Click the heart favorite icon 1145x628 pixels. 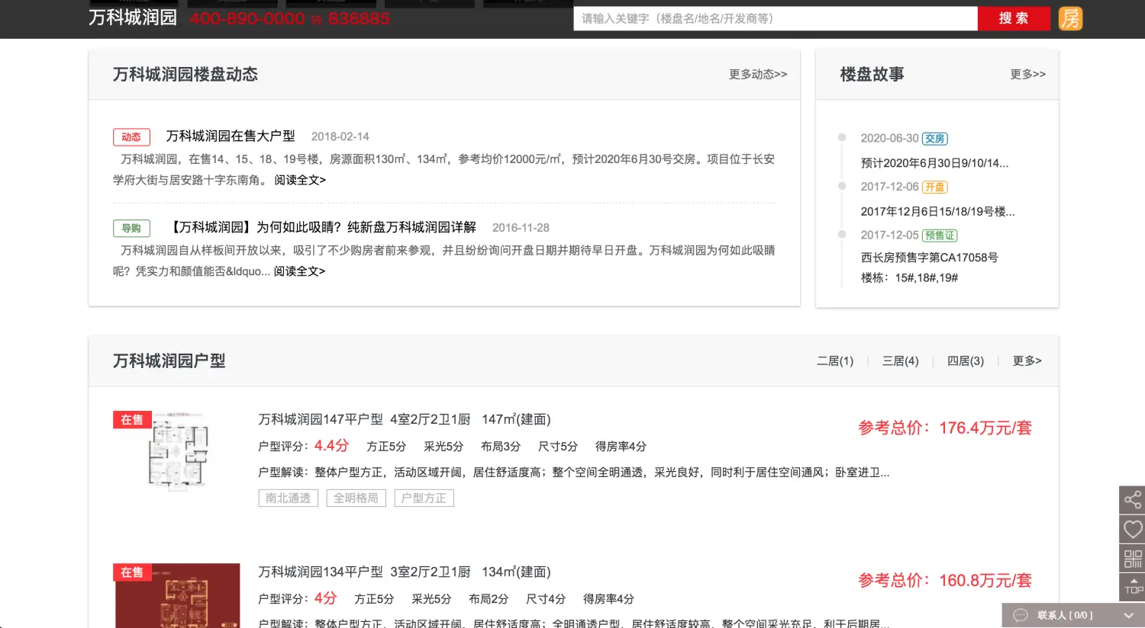tap(1132, 529)
